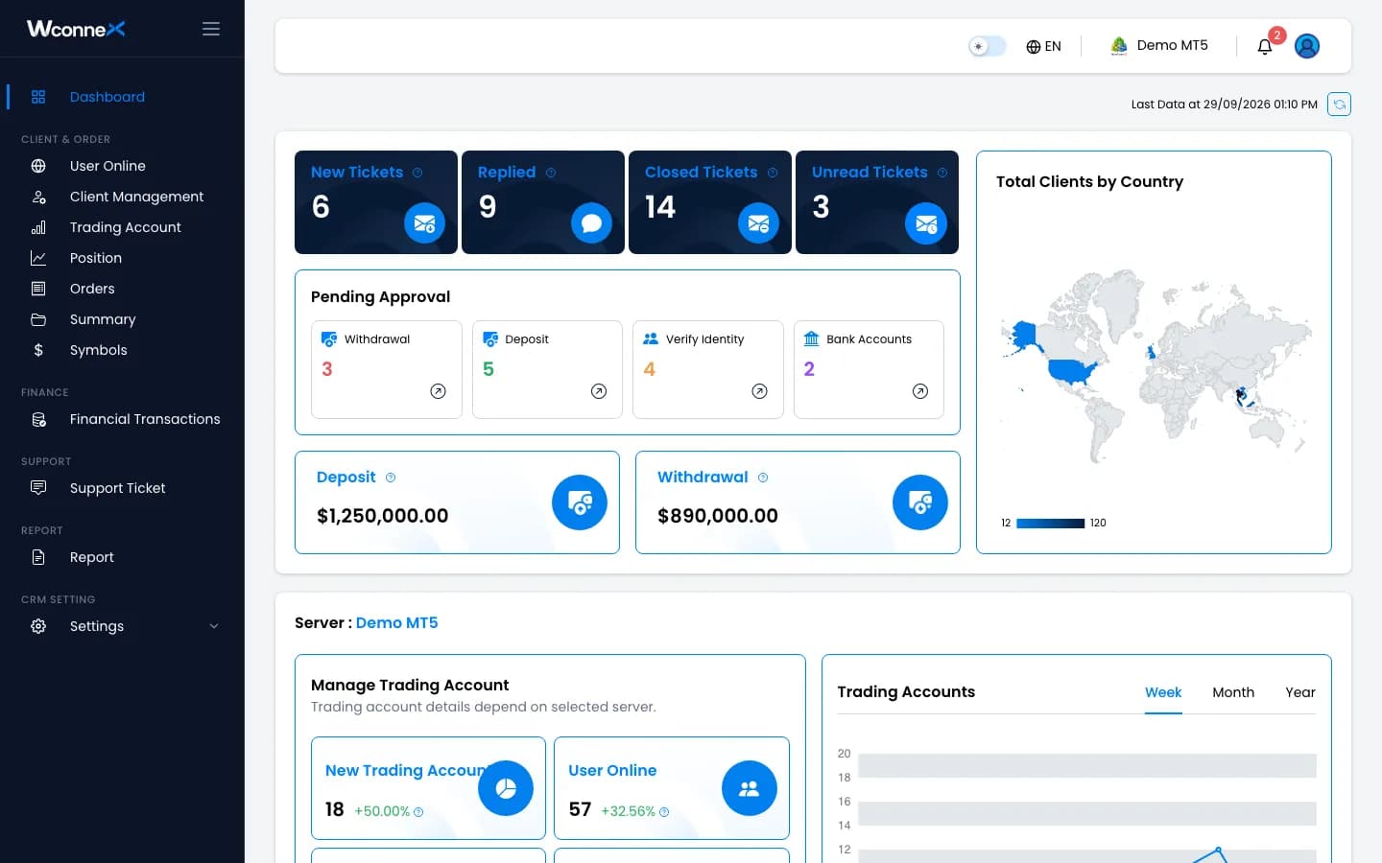Click the Replied chat bubble icon
Image resolution: width=1382 pixels, height=863 pixels.
pos(591,223)
